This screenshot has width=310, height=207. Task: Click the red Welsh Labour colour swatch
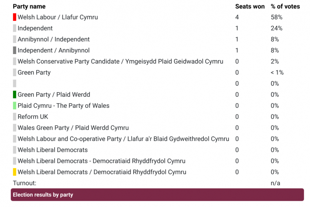(14, 17)
